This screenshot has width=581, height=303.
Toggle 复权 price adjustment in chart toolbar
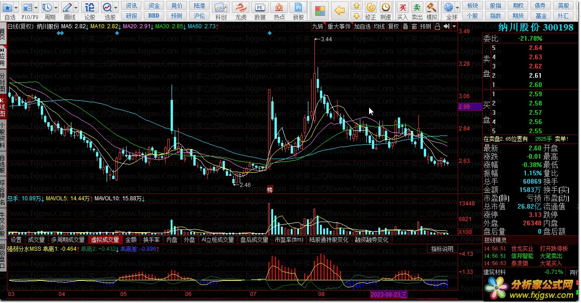tap(393, 26)
